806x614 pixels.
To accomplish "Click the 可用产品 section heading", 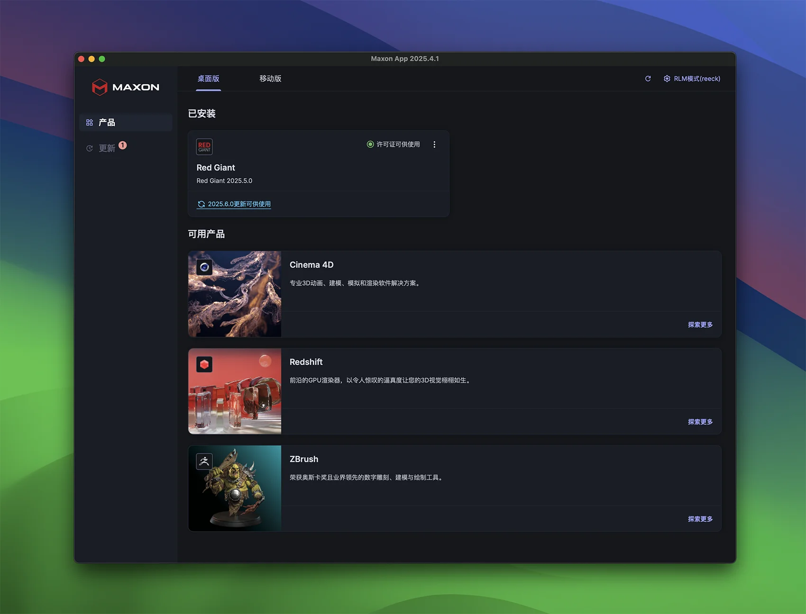I will pyautogui.click(x=206, y=234).
